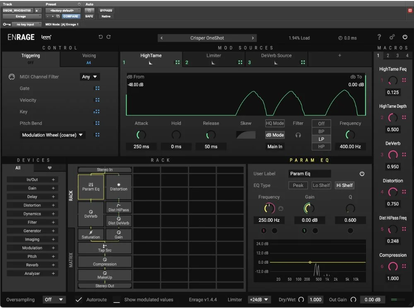
Task: Select the DeVerb device in rack
Action: [91, 214]
